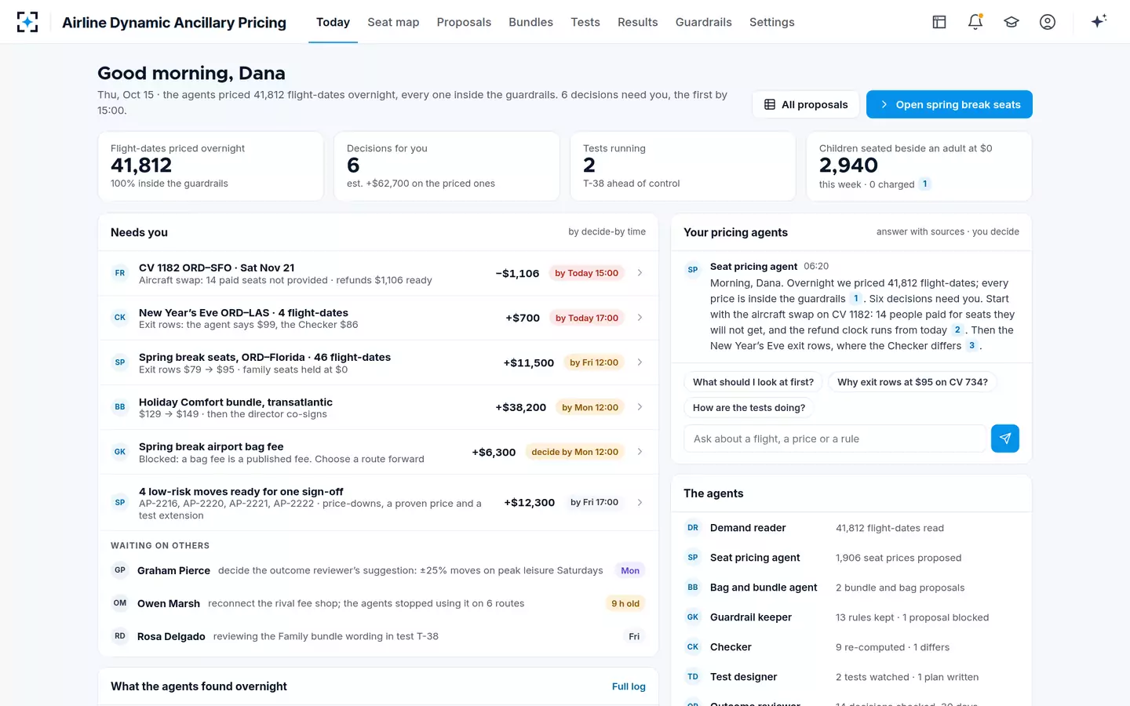Choose 'Why exit rows at $95 on CV 734?'
Viewport: 1130px width, 706px height.
pyautogui.click(x=913, y=382)
